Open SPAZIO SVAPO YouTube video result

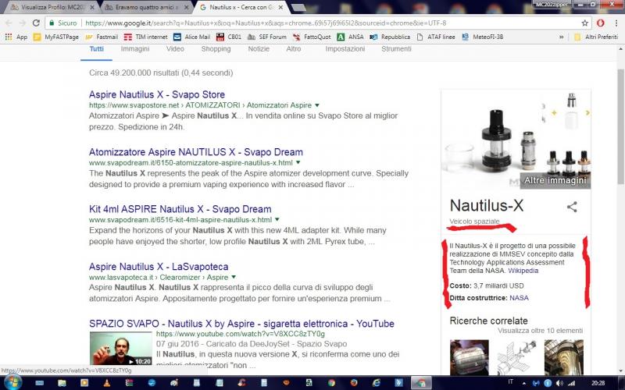click(241, 324)
